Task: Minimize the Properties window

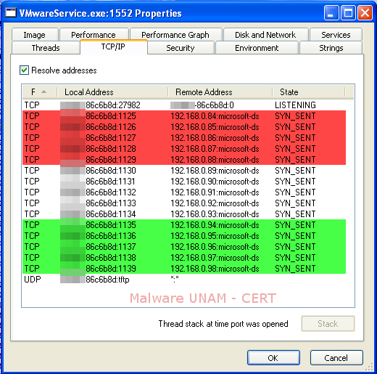Action: [331, 13]
